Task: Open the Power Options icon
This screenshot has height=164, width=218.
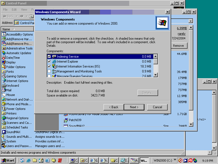Action: click(x=4, y=109)
